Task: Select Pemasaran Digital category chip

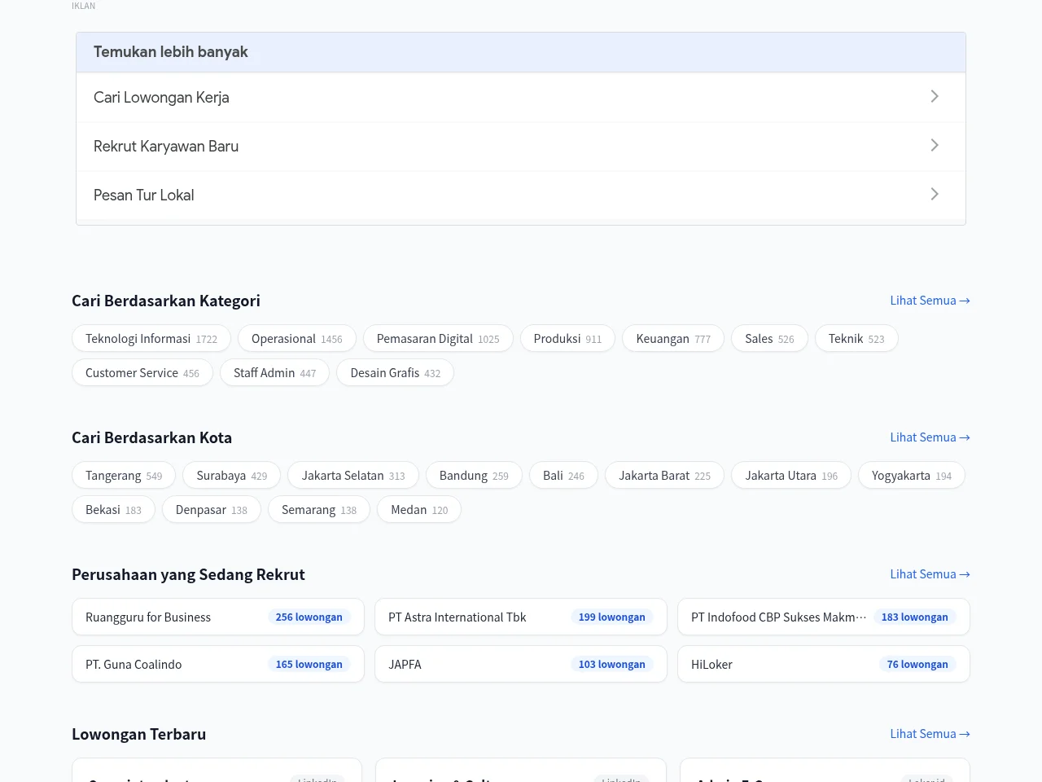Action: (438, 339)
